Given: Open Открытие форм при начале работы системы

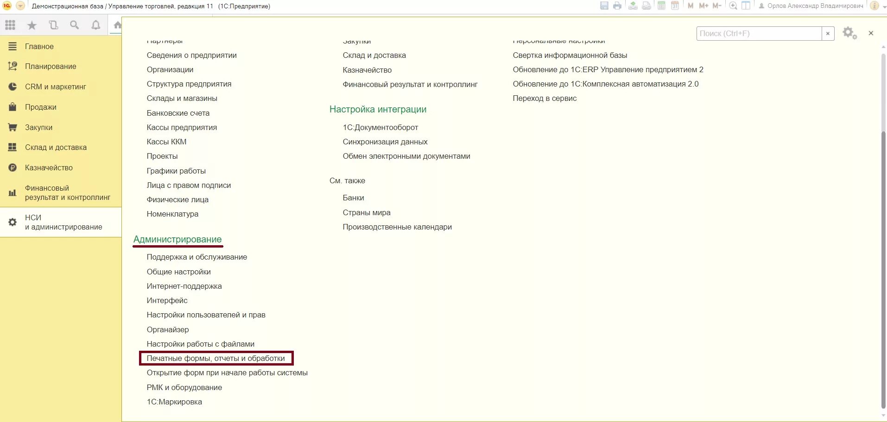Looking at the screenshot, I should (227, 372).
